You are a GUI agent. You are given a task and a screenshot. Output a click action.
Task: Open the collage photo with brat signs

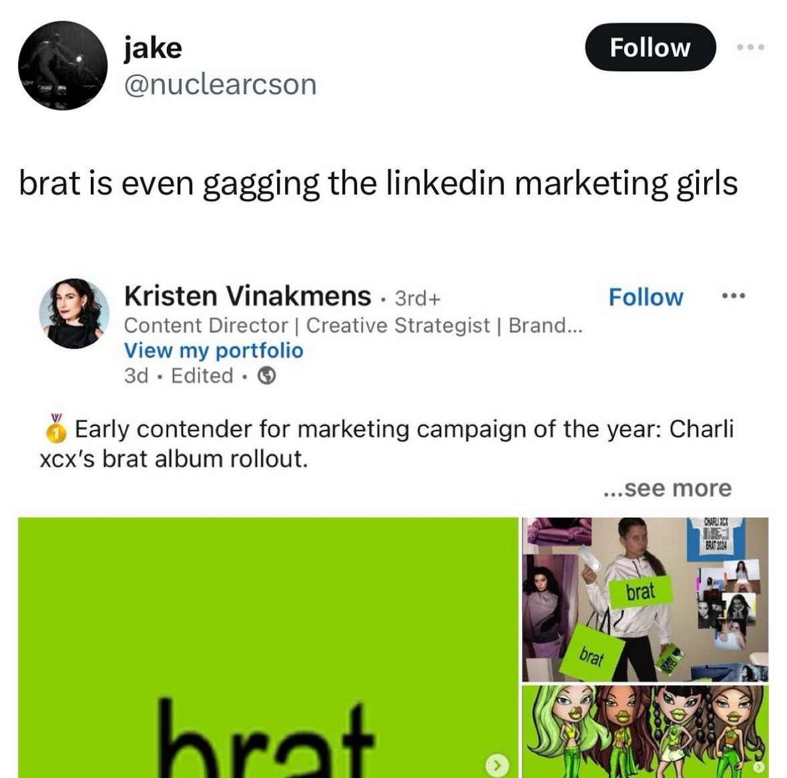(645, 599)
